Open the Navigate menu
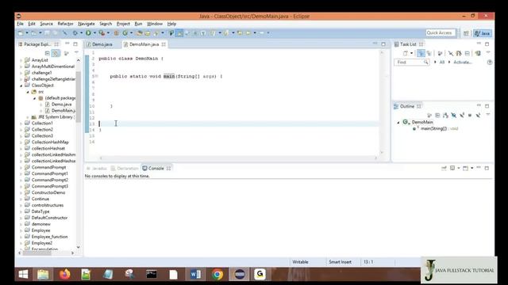The image size is (508, 285). click(87, 24)
